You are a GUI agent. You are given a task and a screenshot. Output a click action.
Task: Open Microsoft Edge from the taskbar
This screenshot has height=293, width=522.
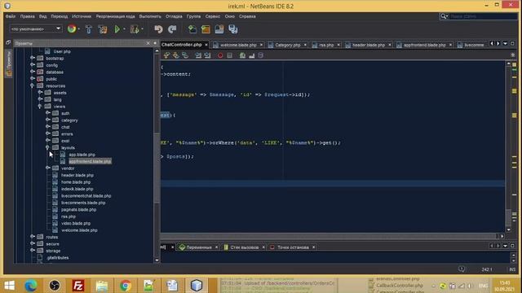[x=31, y=286]
